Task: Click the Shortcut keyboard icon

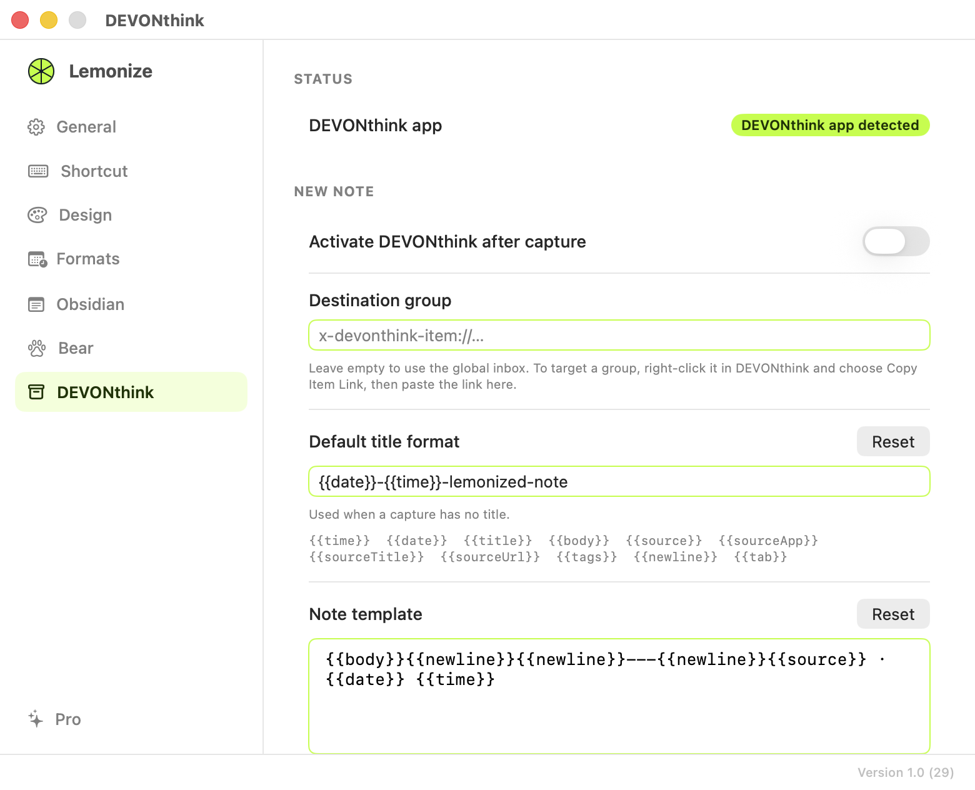Action: [38, 171]
